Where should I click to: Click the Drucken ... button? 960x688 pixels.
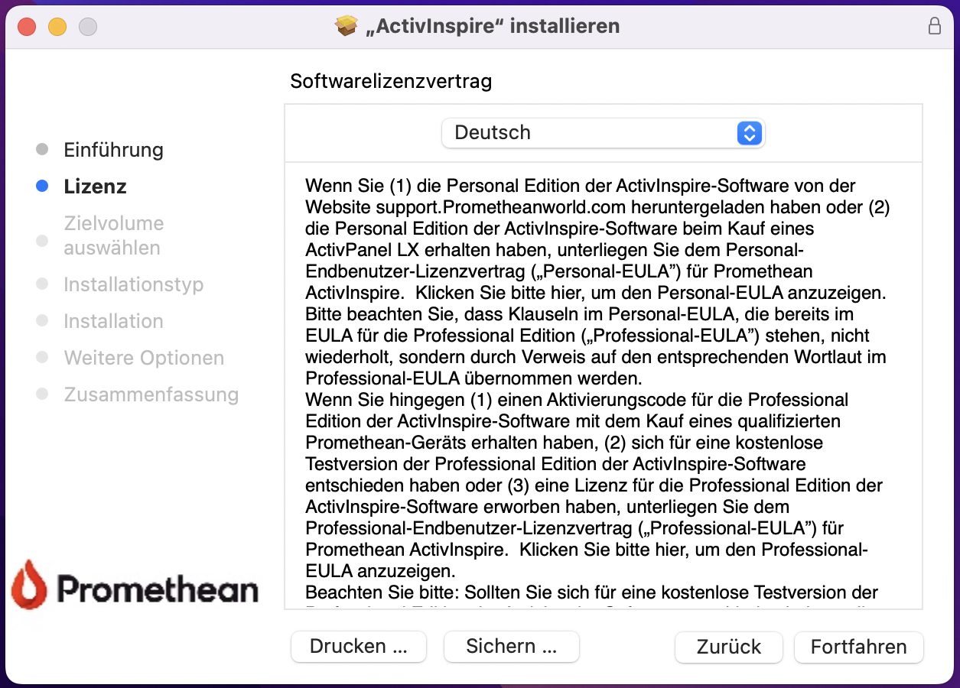coord(359,647)
